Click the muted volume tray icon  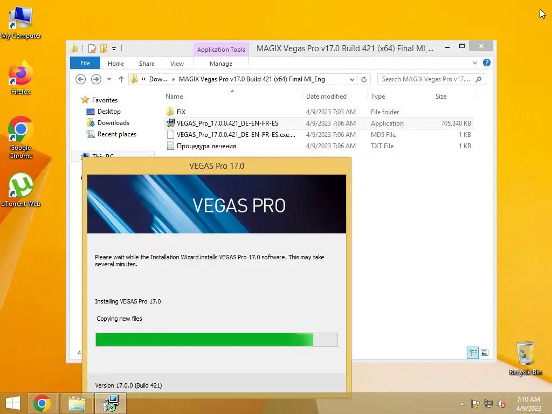coord(501,403)
